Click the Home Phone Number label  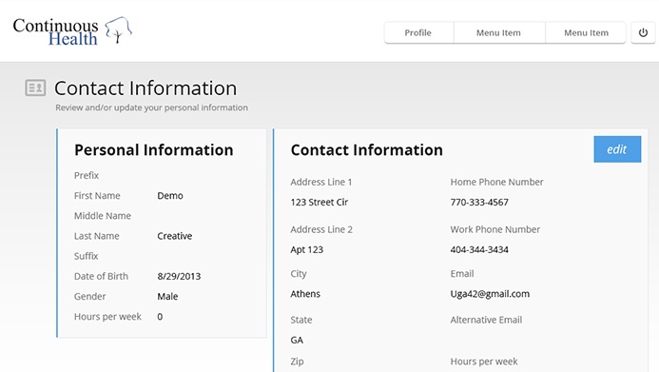[496, 182]
